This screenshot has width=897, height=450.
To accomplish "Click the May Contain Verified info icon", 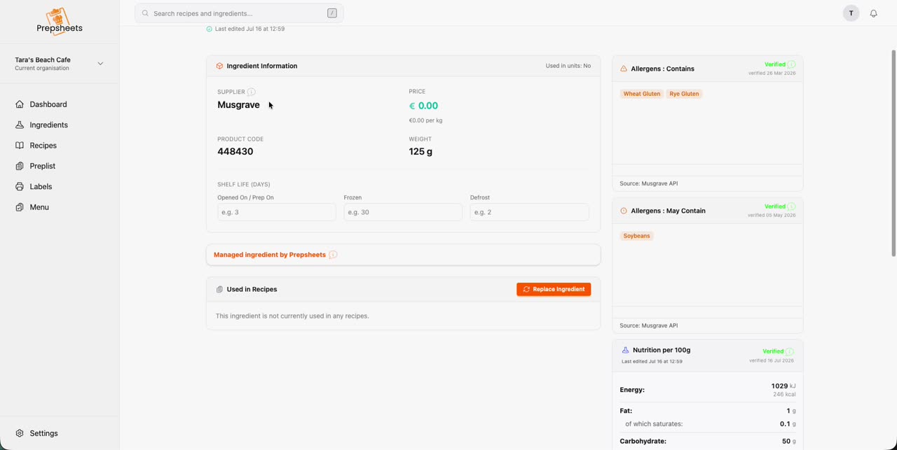I will [x=791, y=206].
